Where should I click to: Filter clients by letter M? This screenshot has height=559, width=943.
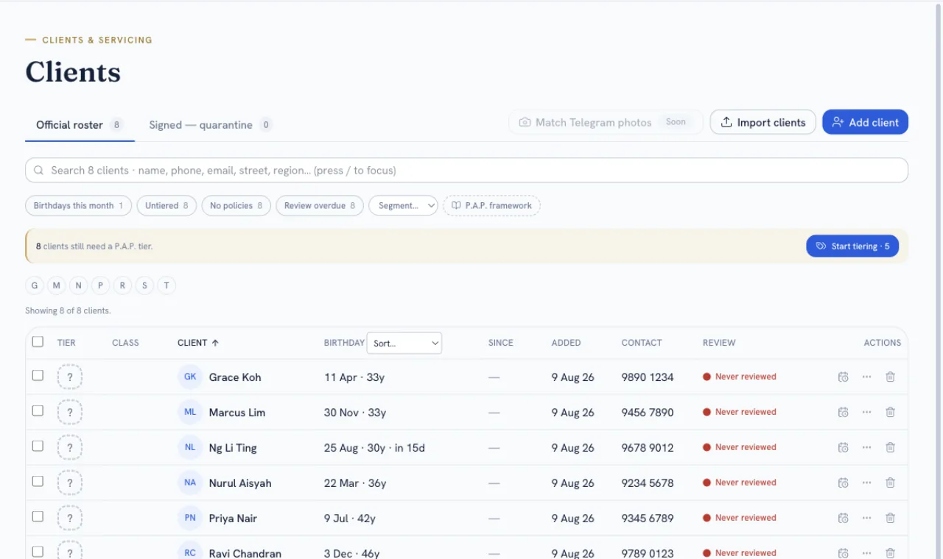tap(57, 285)
